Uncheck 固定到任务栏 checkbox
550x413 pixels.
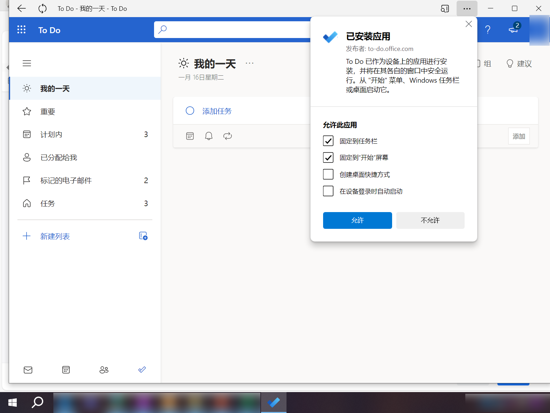pyautogui.click(x=328, y=141)
